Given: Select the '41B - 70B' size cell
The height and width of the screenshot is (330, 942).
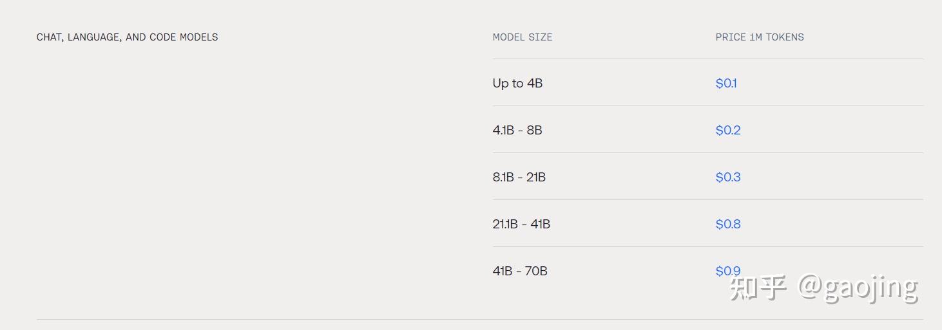Looking at the screenshot, I should (x=520, y=271).
